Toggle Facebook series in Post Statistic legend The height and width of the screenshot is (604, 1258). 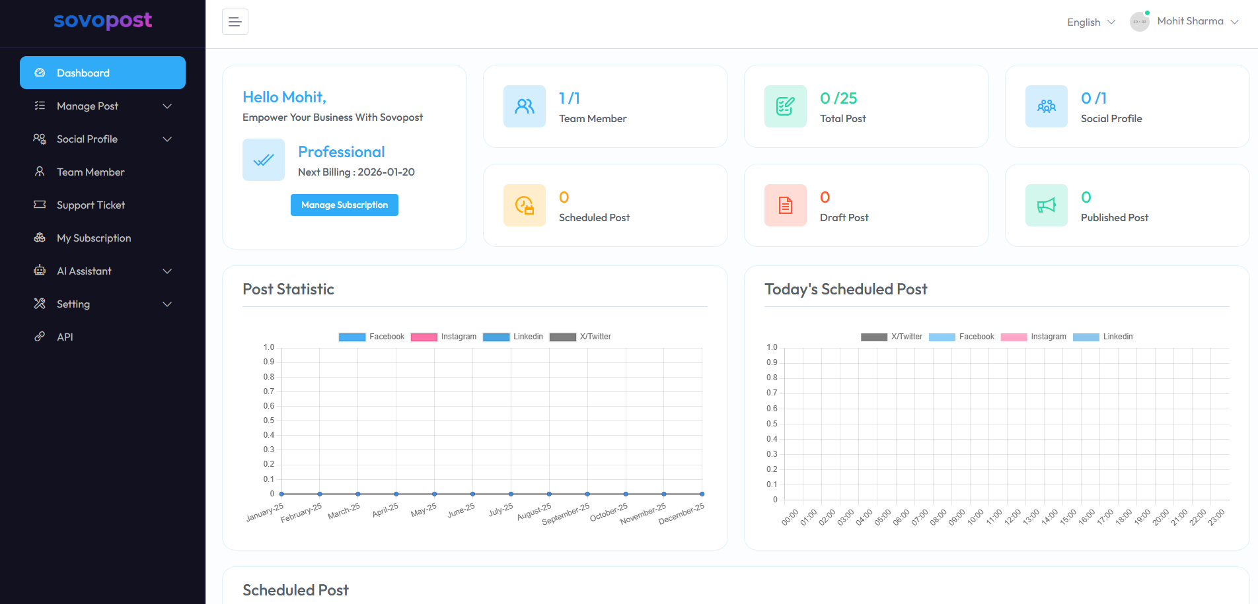[x=371, y=337]
